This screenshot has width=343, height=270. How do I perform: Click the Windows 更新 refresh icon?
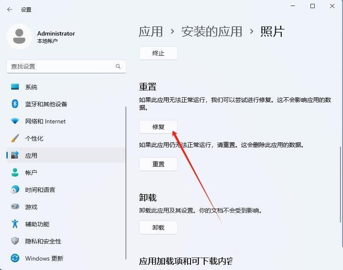click(15, 258)
